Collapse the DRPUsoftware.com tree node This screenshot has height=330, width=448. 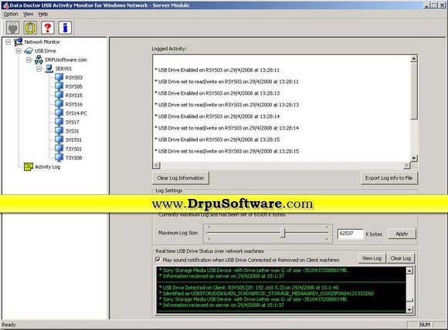[x=29, y=60]
